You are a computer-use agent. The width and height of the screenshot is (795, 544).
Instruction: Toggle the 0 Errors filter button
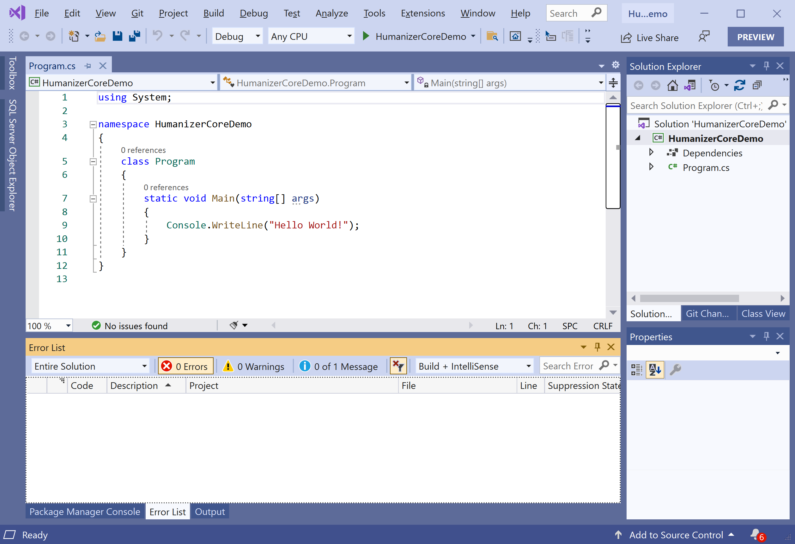[x=185, y=366]
